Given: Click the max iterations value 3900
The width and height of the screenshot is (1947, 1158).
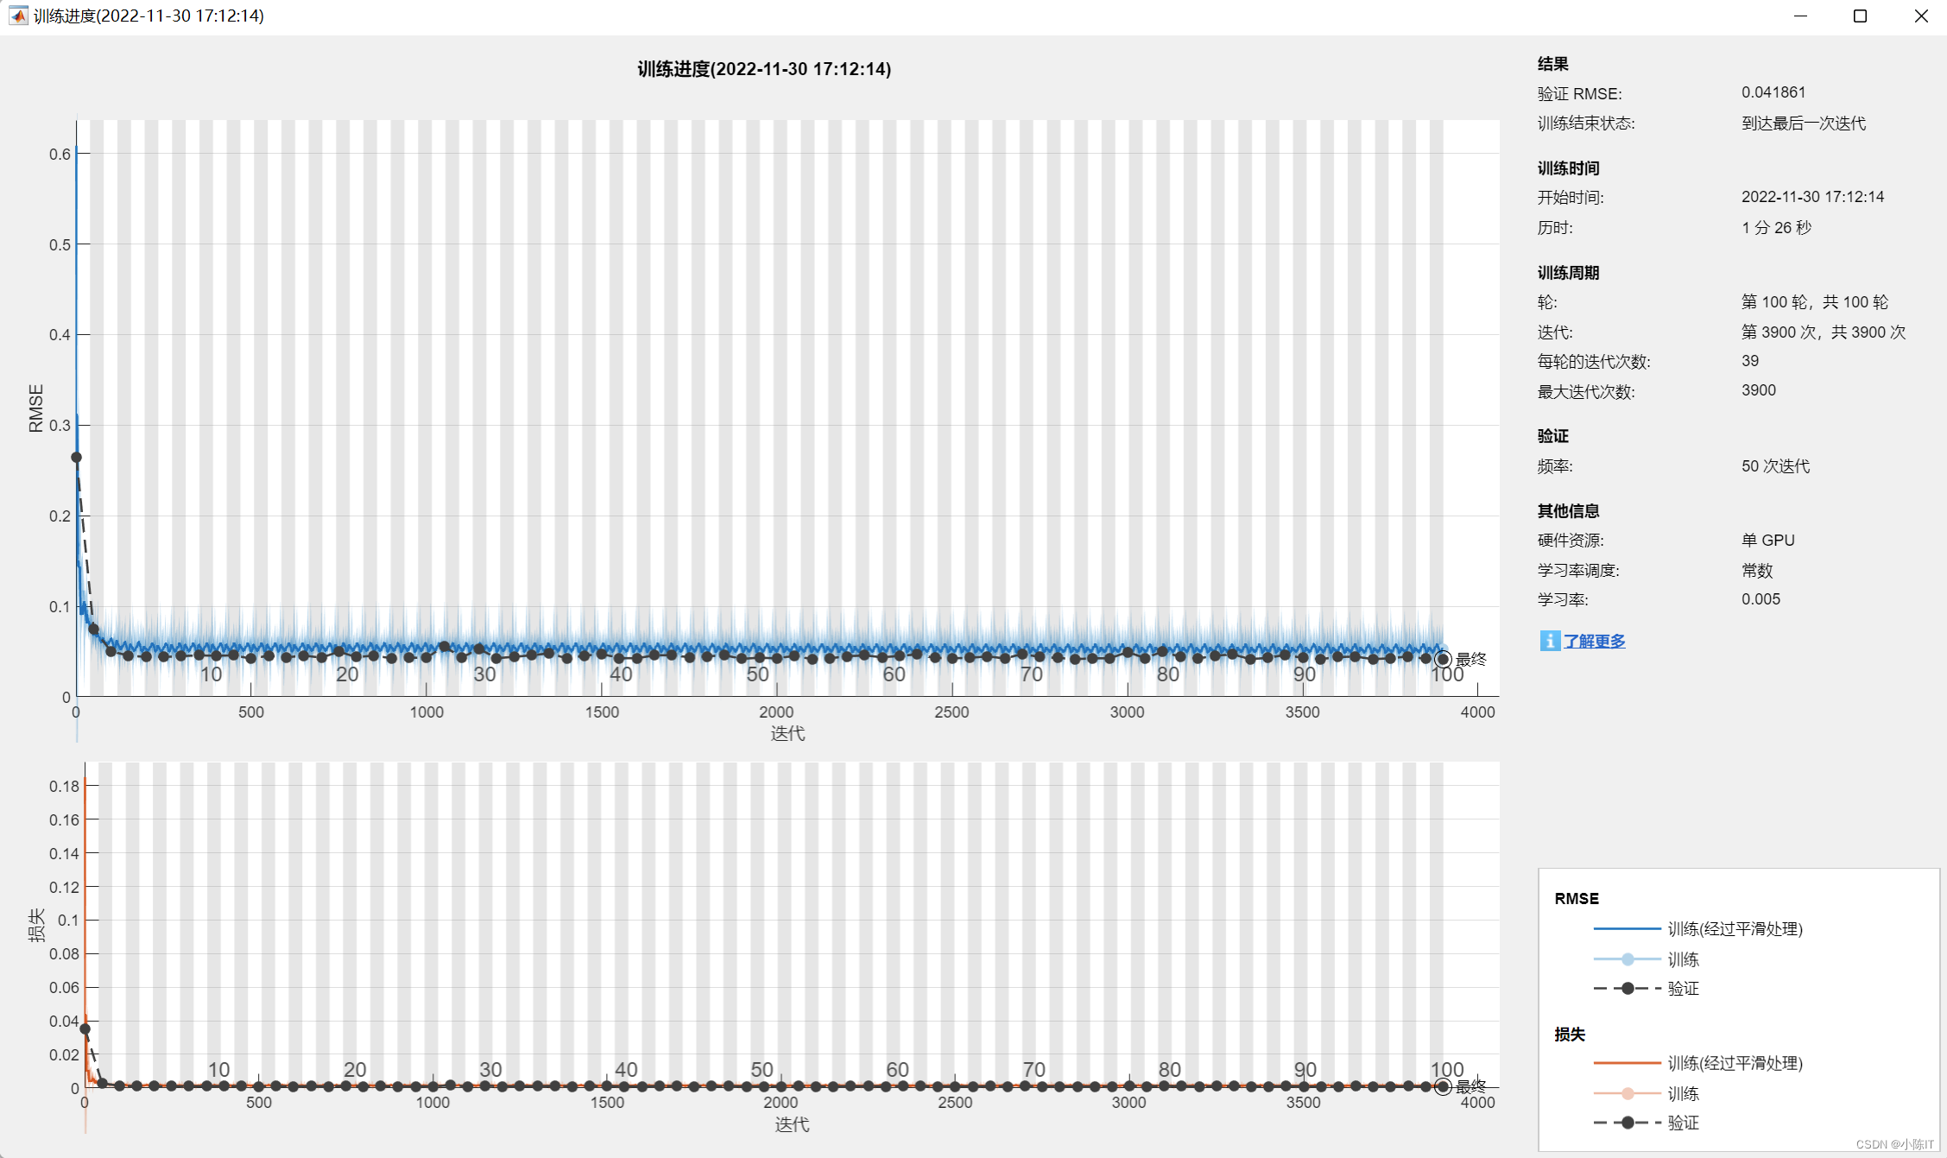Looking at the screenshot, I should [x=1759, y=390].
